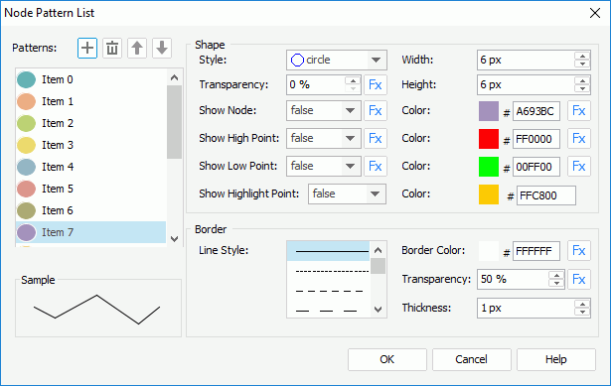Select Item 5 in the patterns list
This screenshot has height=386, width=611.
(x=90, y=189)
